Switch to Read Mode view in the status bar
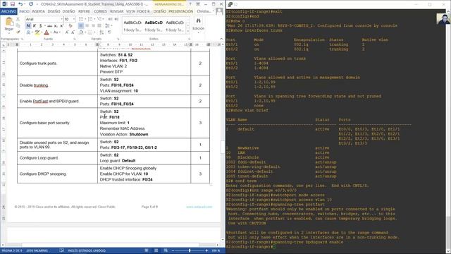The image size is (451, 254). tap(147, 250)
